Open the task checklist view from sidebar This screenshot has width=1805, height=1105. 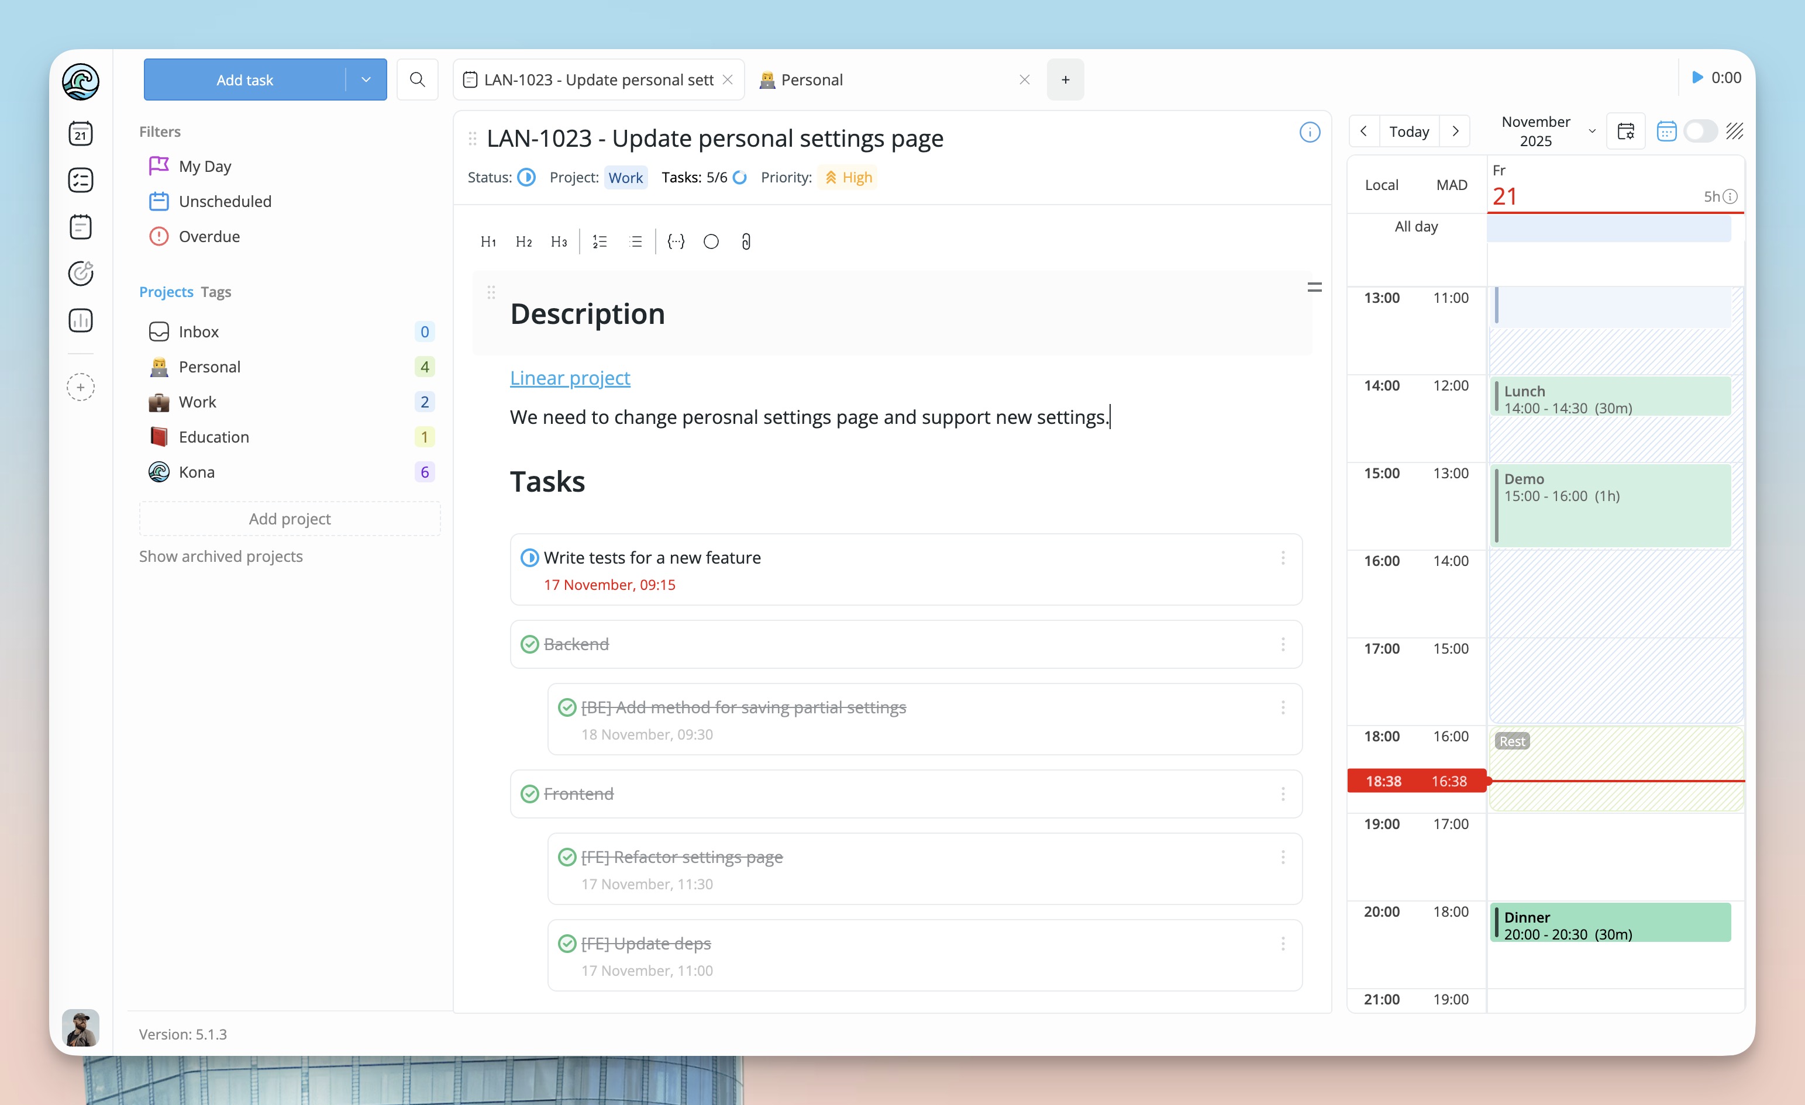pos(81,179)
